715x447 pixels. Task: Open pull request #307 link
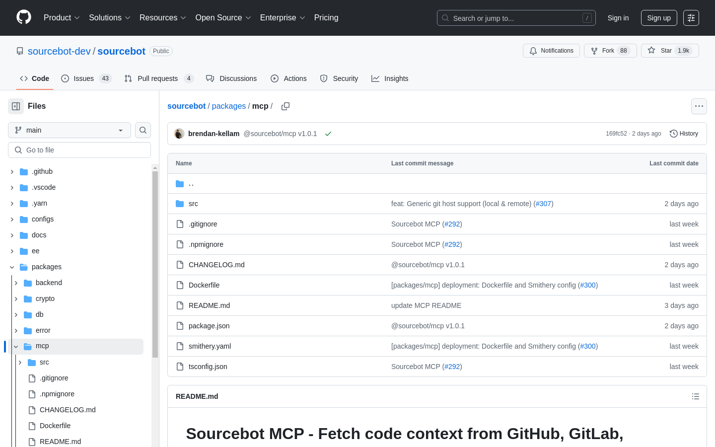click(x=544, y=204)
